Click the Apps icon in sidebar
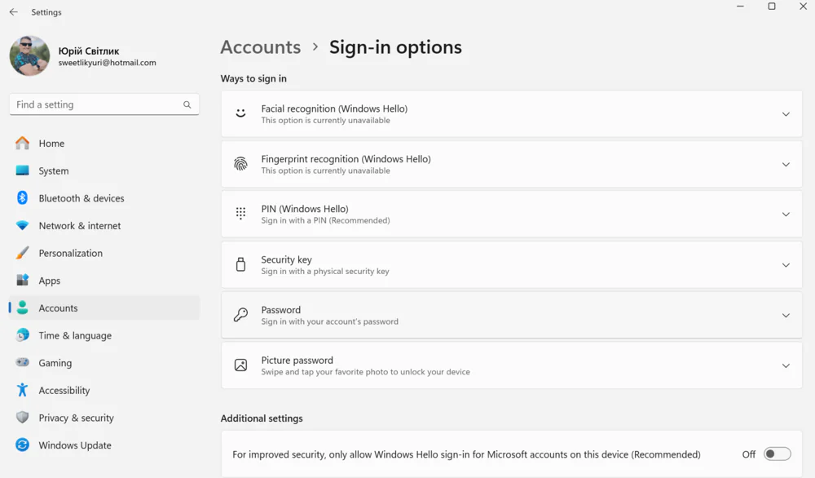Image resolution: width=815 pixels, height=478 pixels. point(22,281)
